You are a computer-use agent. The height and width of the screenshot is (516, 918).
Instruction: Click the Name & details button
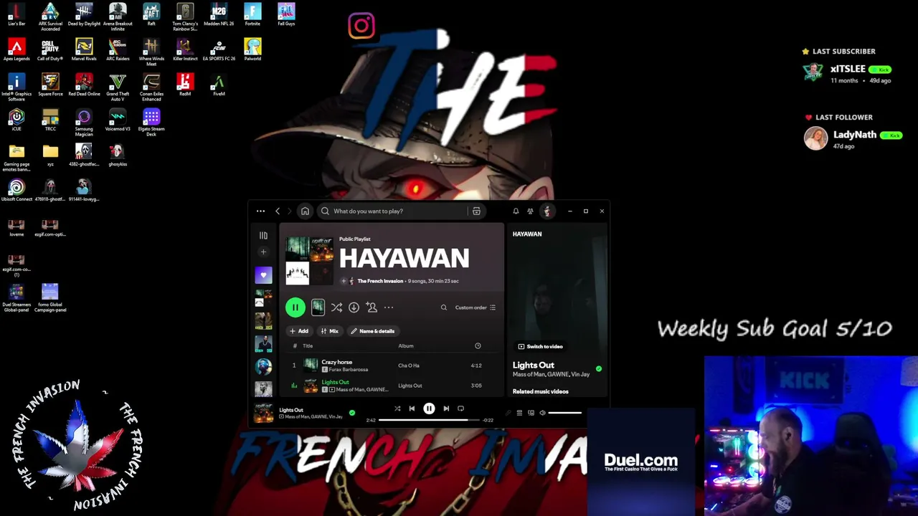coord(372,331)
